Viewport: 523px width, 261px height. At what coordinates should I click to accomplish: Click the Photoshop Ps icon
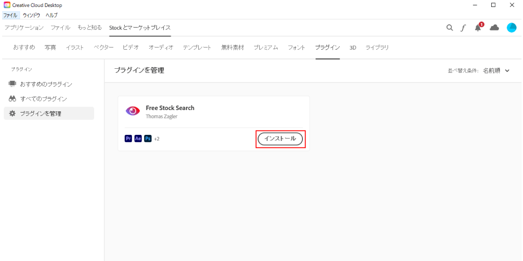point(148,138)
